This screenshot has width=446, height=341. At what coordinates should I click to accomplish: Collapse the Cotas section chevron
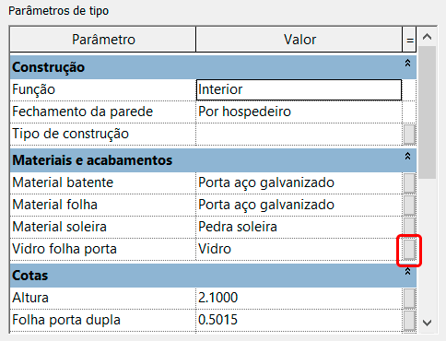click(407, 272)
